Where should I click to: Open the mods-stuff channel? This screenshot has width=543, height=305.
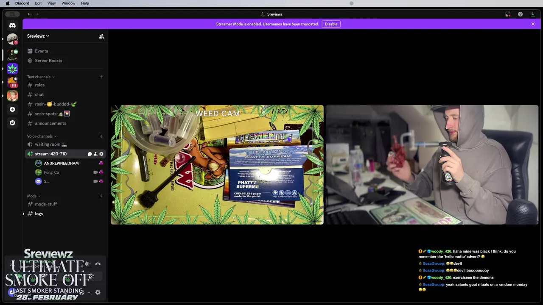(x=64, y=204)
